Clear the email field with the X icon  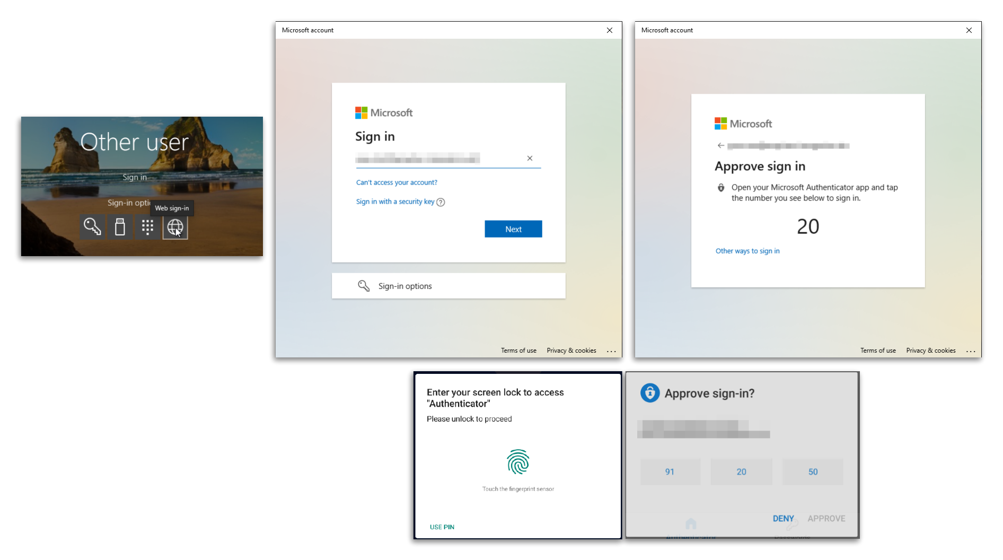point(530,158)
